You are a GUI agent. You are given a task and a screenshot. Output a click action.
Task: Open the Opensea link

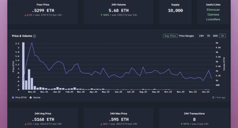[x=213, y=15]
